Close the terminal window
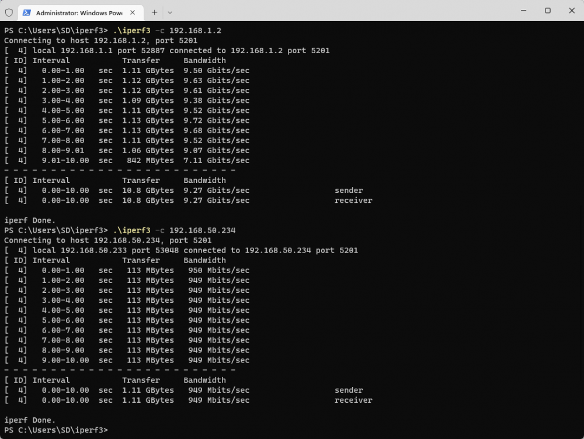This screenshot has width=584, height=439. [x=572, y=11]
